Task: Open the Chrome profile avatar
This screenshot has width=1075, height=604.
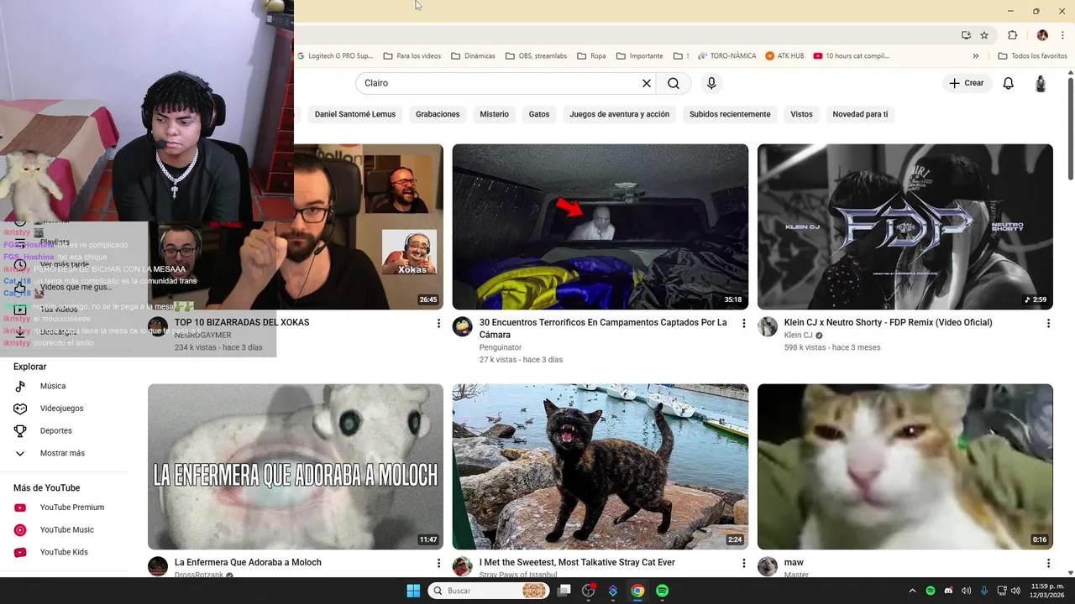Action: point(1042,35)
